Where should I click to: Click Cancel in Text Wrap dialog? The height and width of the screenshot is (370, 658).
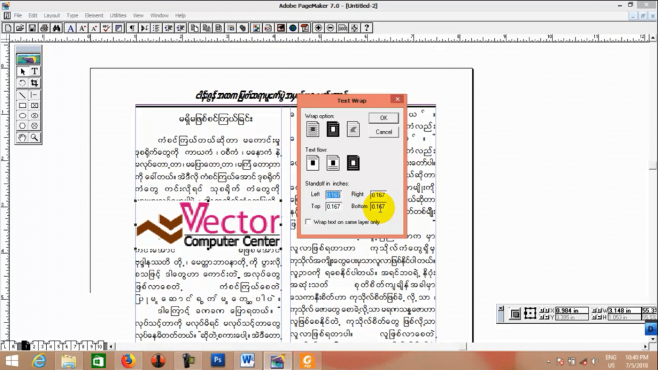[384, 132]
